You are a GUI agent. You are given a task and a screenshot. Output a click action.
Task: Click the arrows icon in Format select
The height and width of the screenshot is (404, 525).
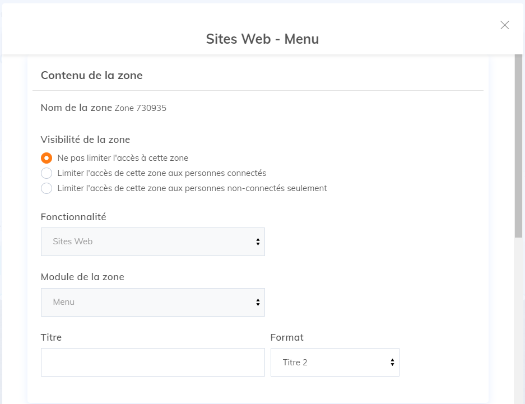click(392, 363)
